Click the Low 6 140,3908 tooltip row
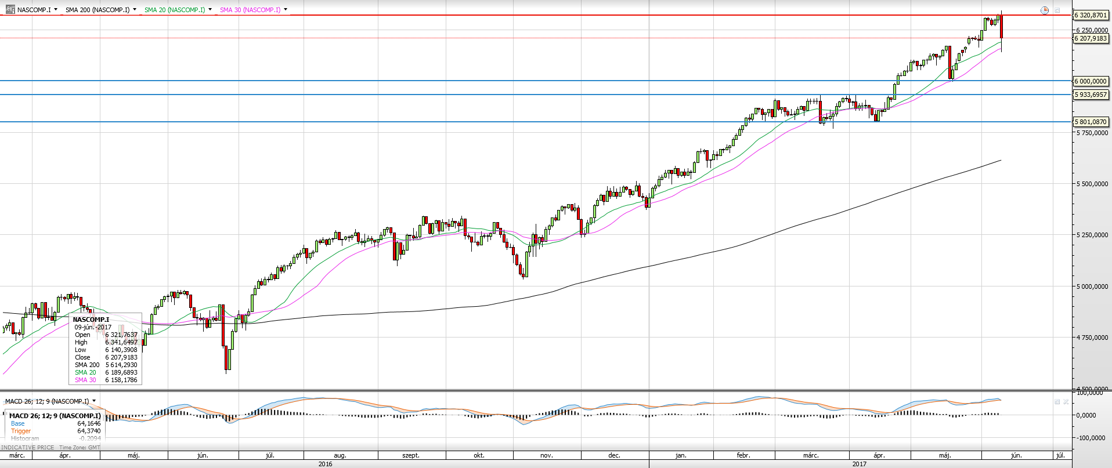This screenshot has width=1112, height=468. point(106,350)
